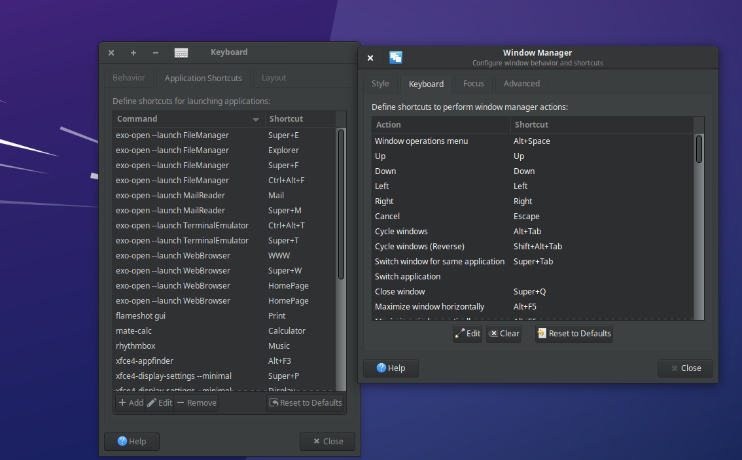Screen dimensions: 742x460
Task: Click the keyboard icon in the Keyboard title bar
Action: (x=181, y=53)
